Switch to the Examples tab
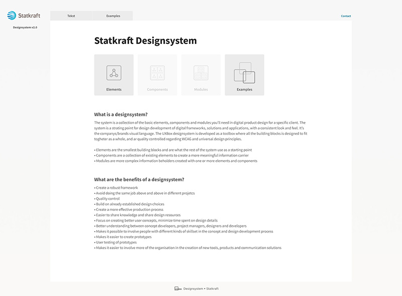Screen dimensions: 402x296 (113, 16)
